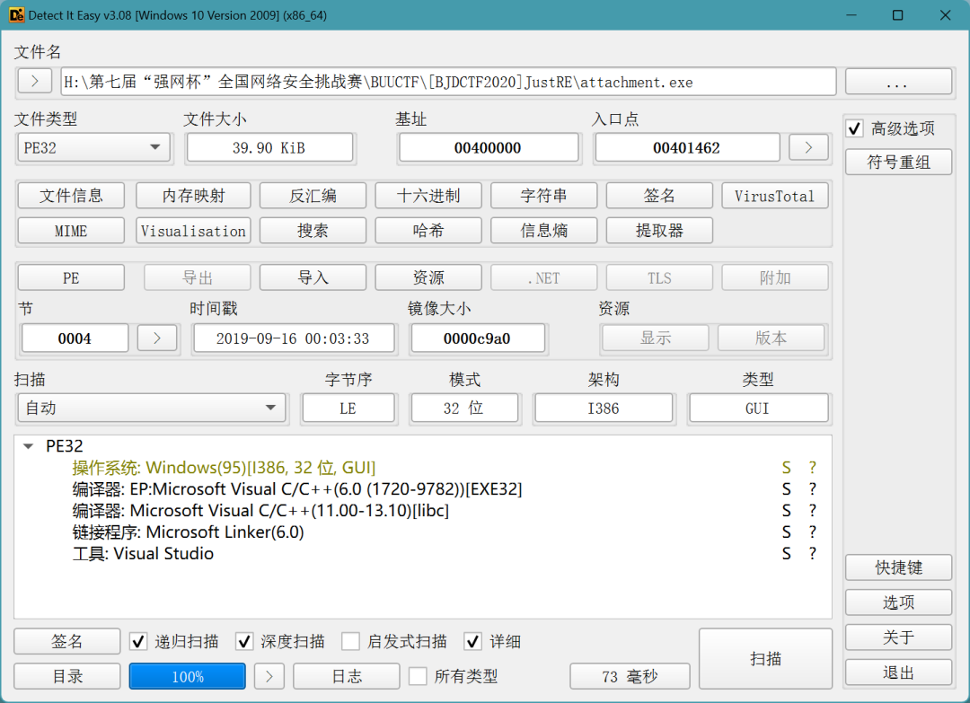Click the Detect It Easy title bar icon
Screen dimensions: 970x703
pos(16,15)
